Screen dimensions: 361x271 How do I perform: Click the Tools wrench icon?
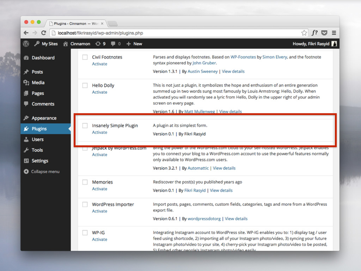(x=26, y=150)
